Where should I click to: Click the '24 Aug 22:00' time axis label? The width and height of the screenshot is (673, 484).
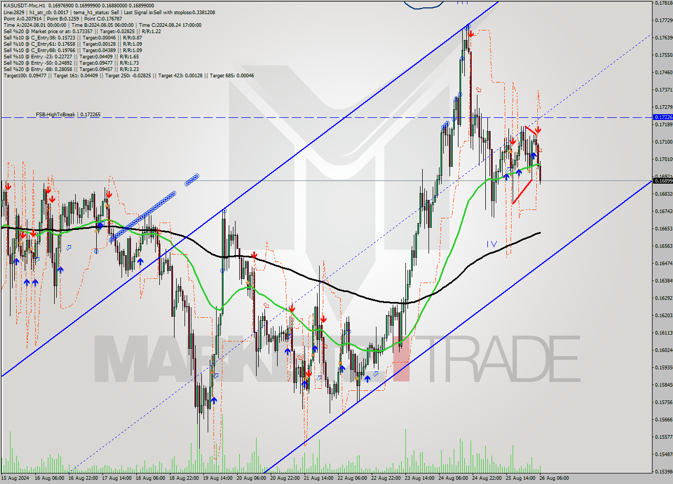click(x=486, y=478)
